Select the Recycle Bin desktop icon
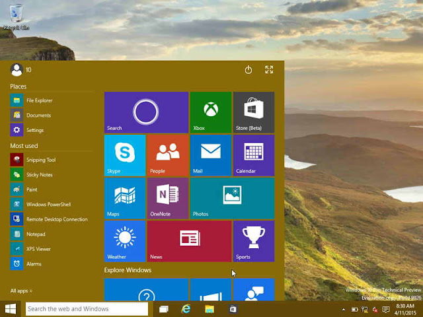The width and height of the screenshot is (423, 317). coord(16,16)
